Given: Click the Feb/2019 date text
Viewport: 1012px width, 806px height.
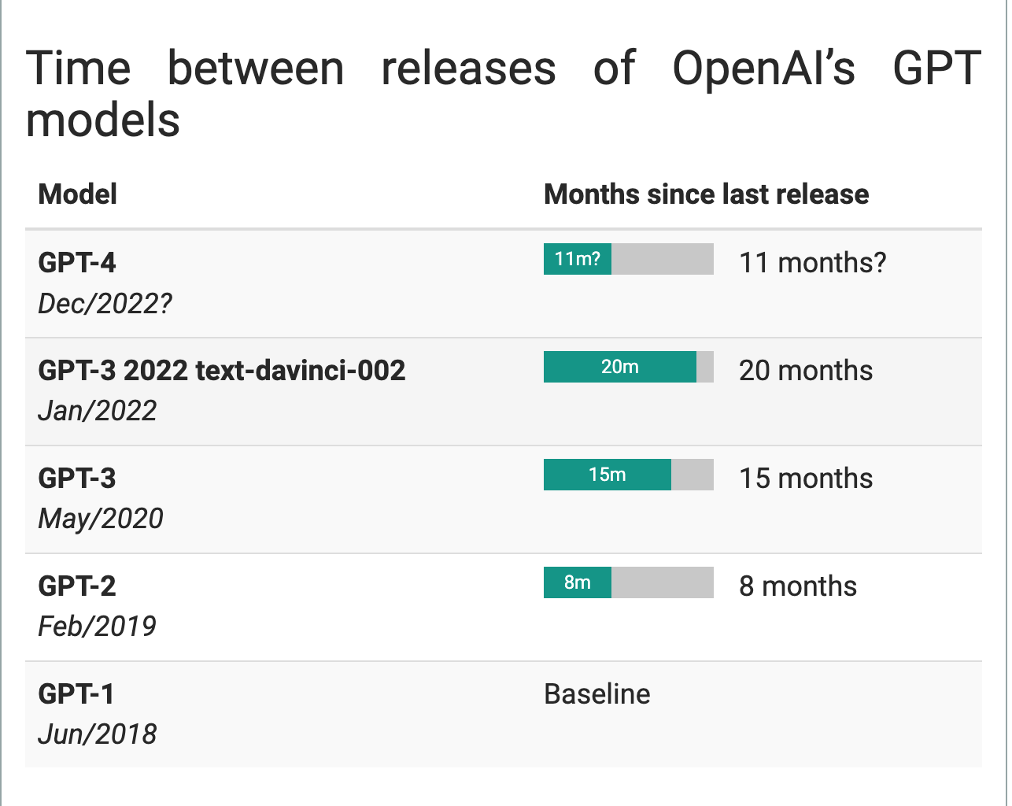Looking at the screenshot, I should 98,627.
